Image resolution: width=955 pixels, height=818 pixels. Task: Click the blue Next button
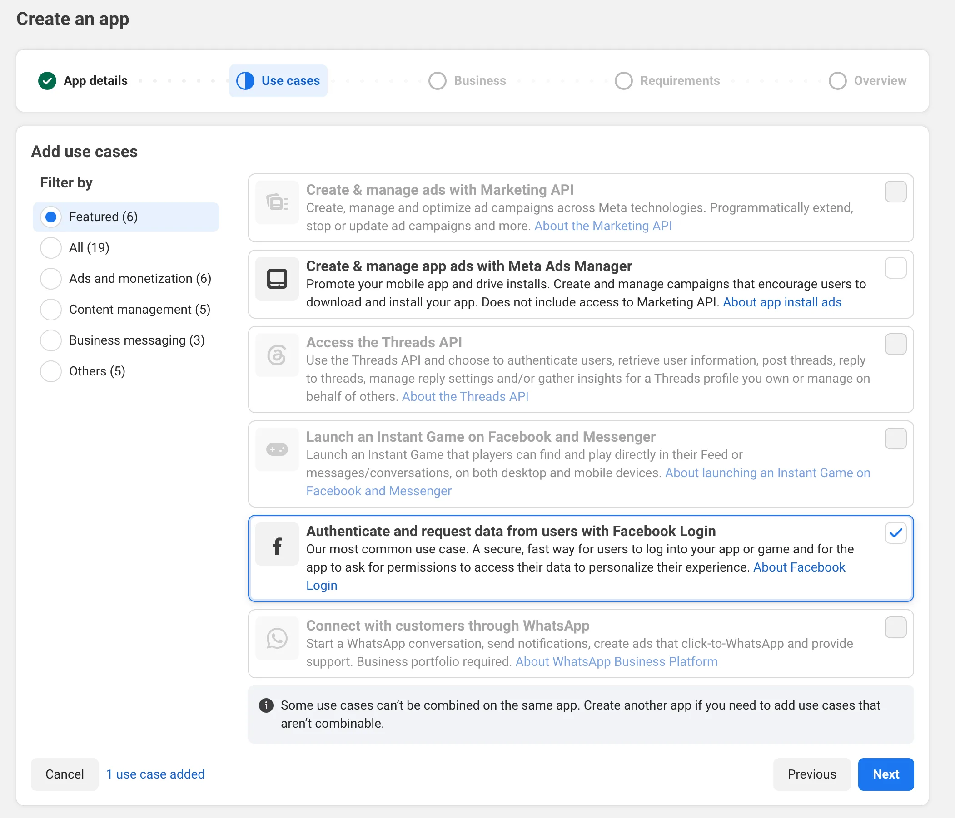tap(886, 774)
